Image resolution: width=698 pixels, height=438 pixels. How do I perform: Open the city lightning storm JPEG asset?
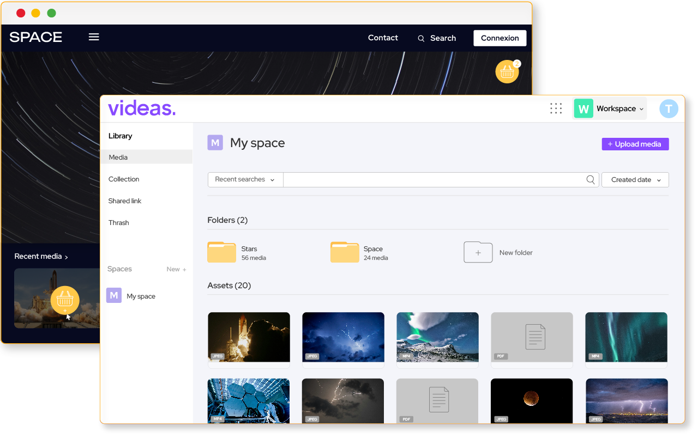pyautogui.click(x=626, y=401)
